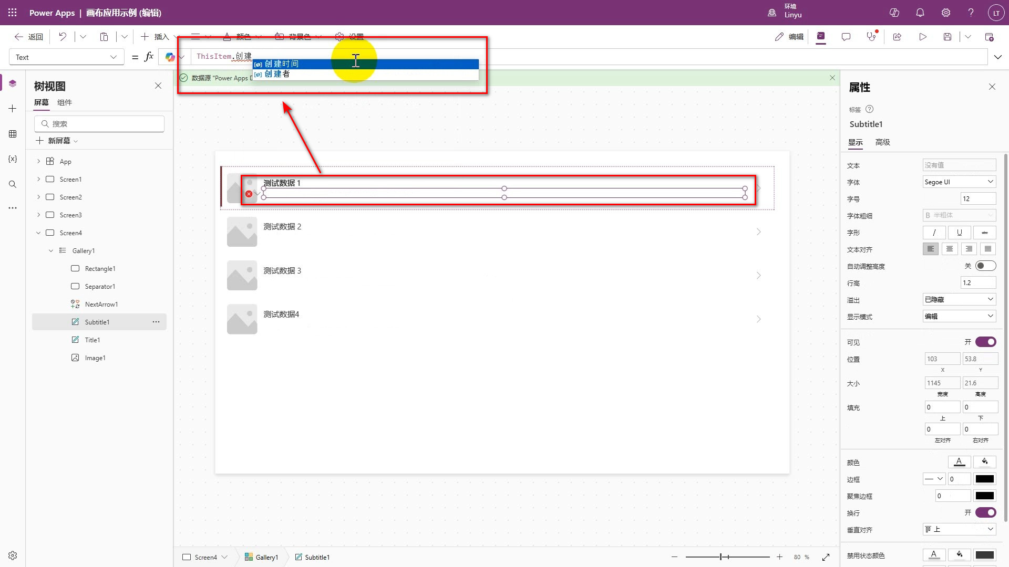Click the Copilot icon in formula bar

[170, 57]
